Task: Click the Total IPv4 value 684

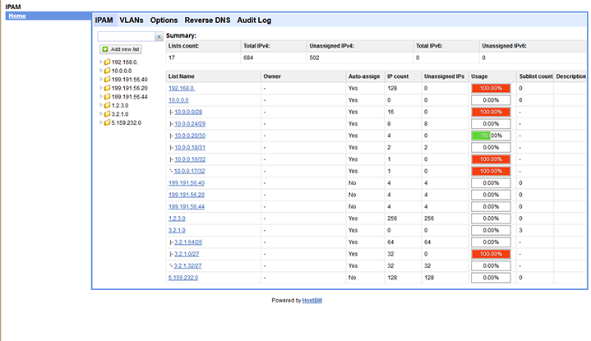Action: tap(248, 58)
